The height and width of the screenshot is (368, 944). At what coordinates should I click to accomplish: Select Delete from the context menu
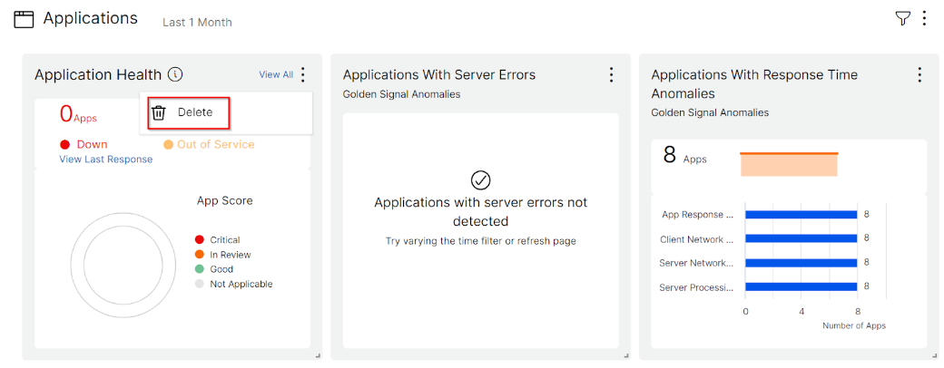pos(189,112)
